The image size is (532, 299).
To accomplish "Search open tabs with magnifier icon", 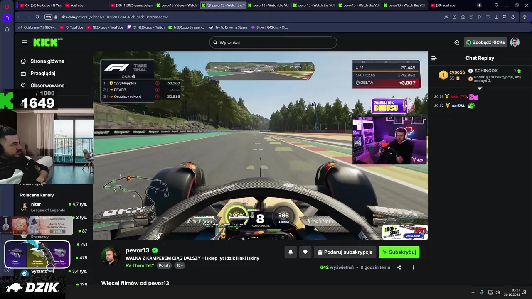I will pyautogui.click(x=497, y=5).
